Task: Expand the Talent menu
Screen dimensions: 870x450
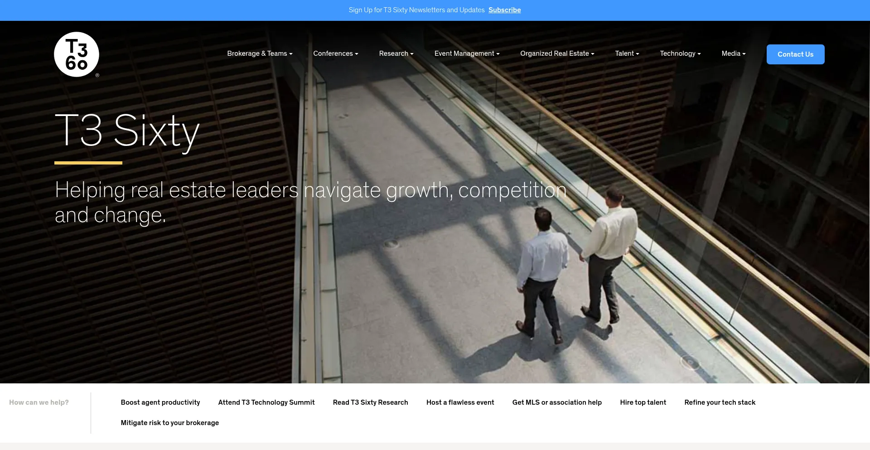Action: coord(627,53)
